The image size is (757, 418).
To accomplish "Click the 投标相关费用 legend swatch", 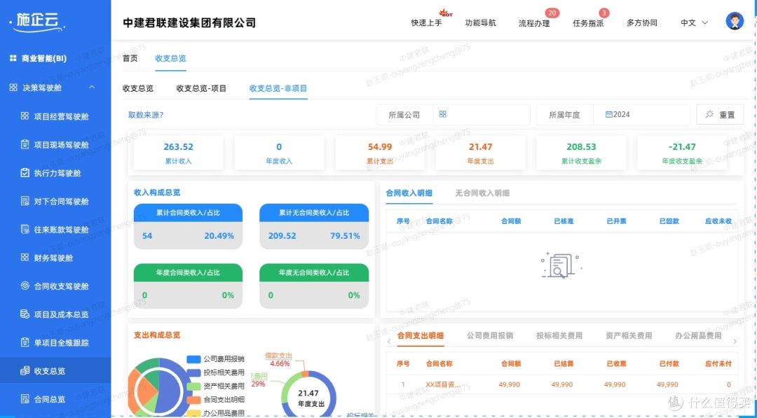I will (x=193, y=372).
